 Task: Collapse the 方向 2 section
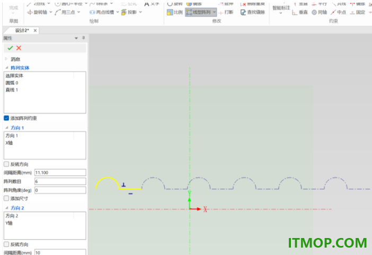[7, 207]
